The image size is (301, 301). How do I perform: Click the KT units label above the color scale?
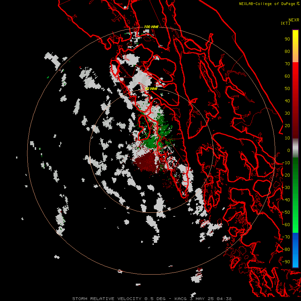coord(285,23)
